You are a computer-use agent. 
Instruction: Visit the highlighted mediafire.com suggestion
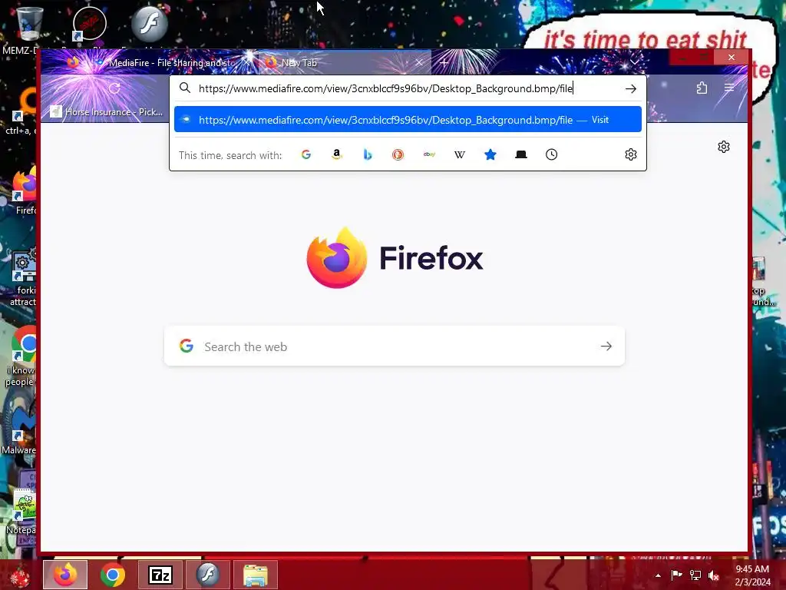click(408, 120)
